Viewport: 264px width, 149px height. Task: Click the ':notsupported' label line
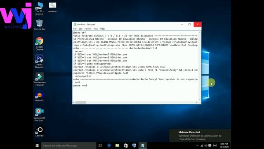(82, 76)
